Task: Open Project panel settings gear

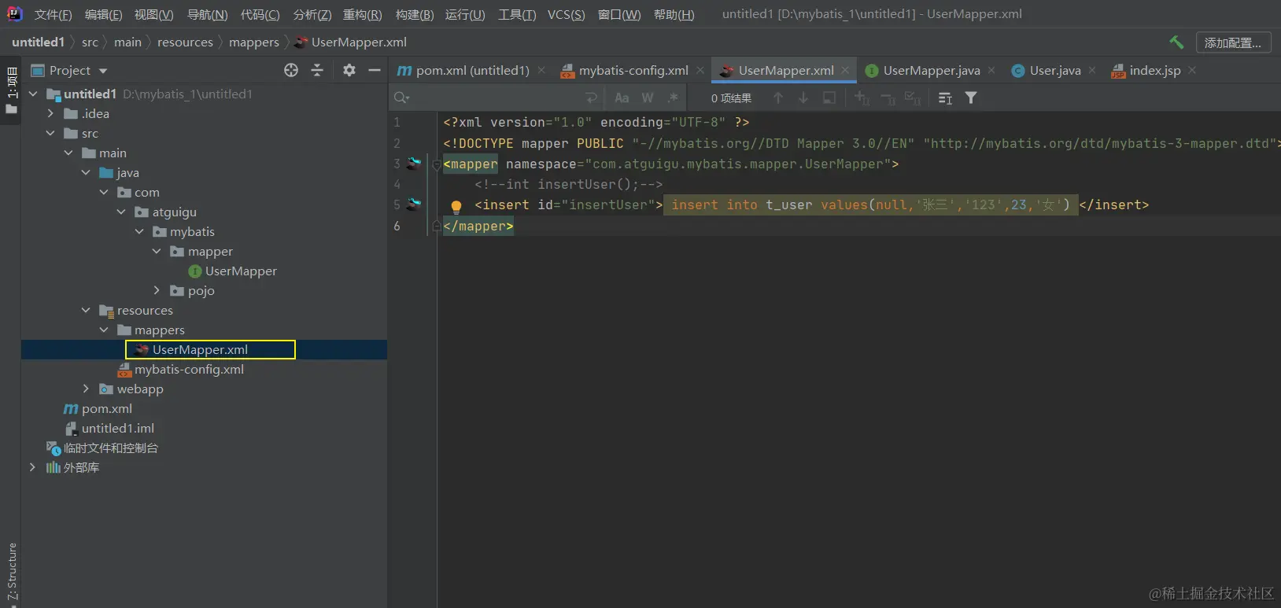Action: (349, 70)
